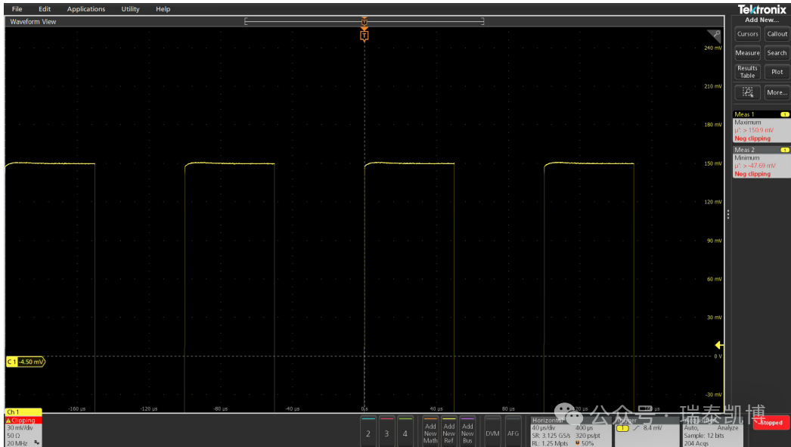
Task: Open Meas 1 Maximum badge
Action: click(761, 126)
